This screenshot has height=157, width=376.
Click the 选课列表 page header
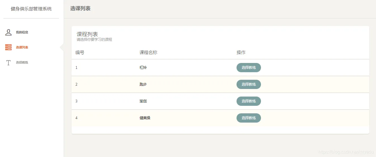(x=80, y=8)
